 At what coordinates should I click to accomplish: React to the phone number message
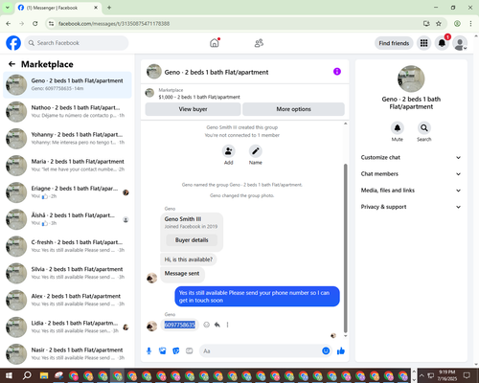207,325
